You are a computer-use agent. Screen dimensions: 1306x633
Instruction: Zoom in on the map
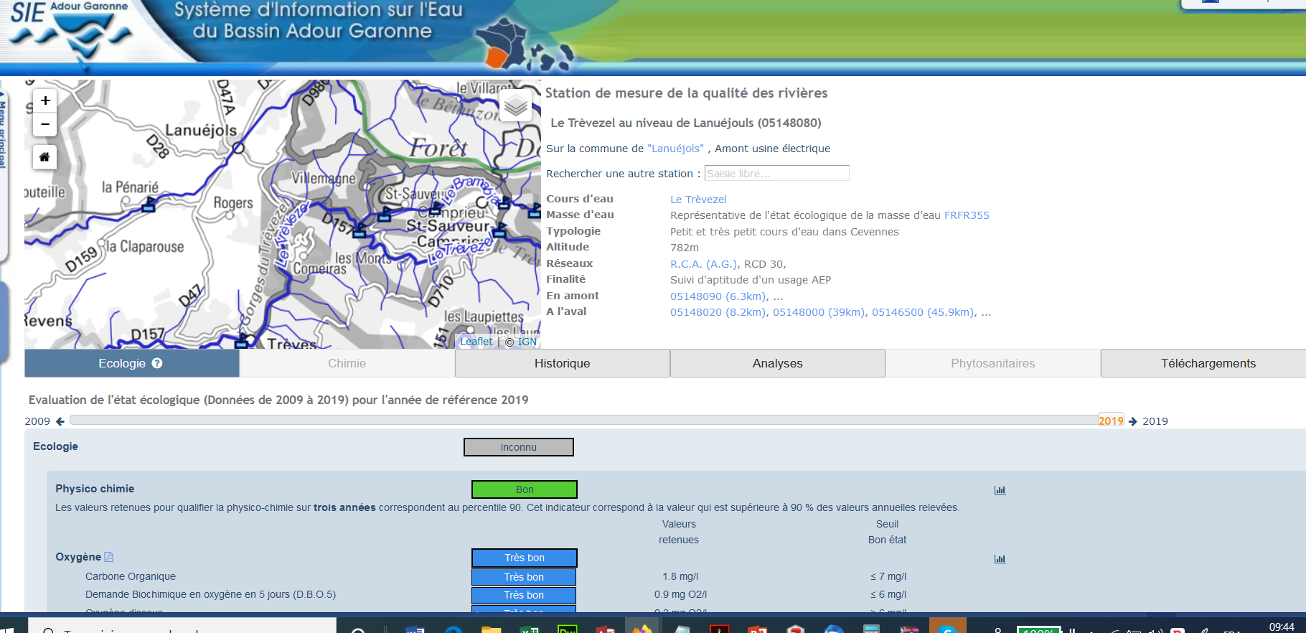click(44, 100)
